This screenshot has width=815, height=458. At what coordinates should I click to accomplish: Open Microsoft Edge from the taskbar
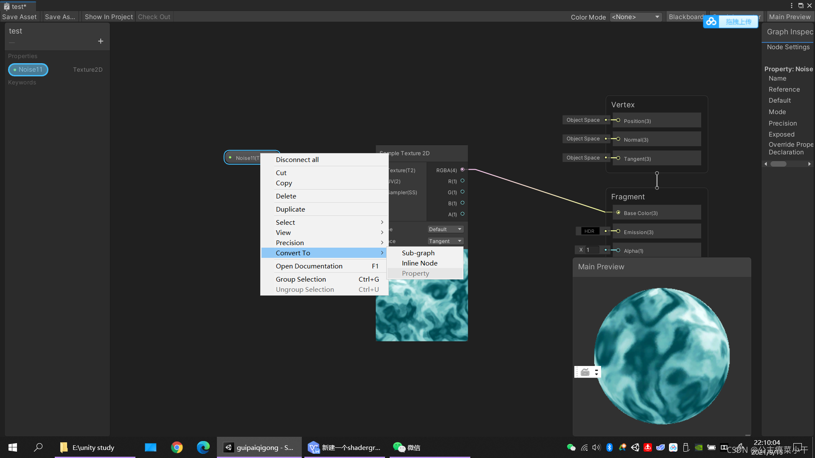(203, 447)
